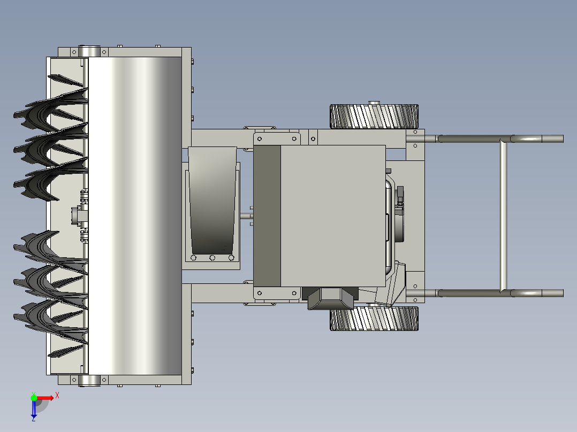Select the wheel hub protruding above the upper wheel
Screen dimensions: 577x432
375,103
